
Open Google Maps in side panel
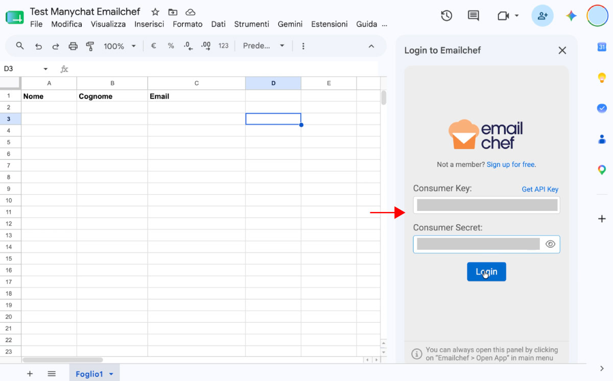[602, 170]
